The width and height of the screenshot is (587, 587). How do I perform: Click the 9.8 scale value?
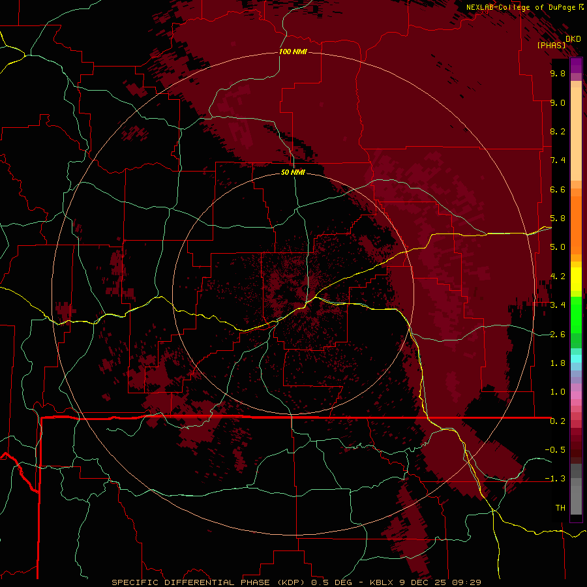558,73
